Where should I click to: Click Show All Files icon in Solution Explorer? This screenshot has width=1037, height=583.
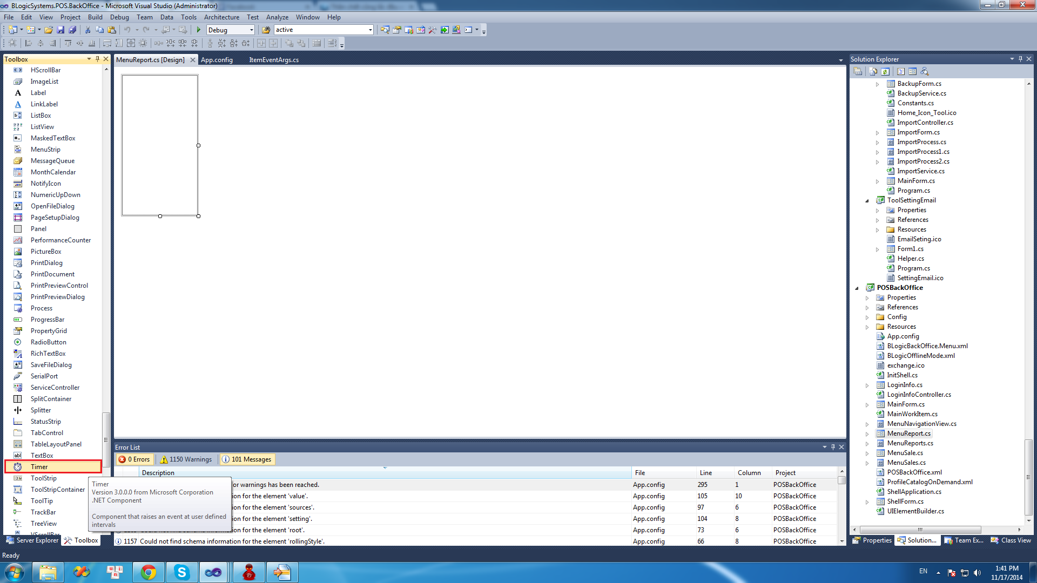point(873,71)
